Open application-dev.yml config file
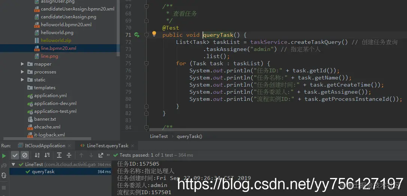Image resolution: width=407 pixels, height=196 pixels. pos(55,103)
